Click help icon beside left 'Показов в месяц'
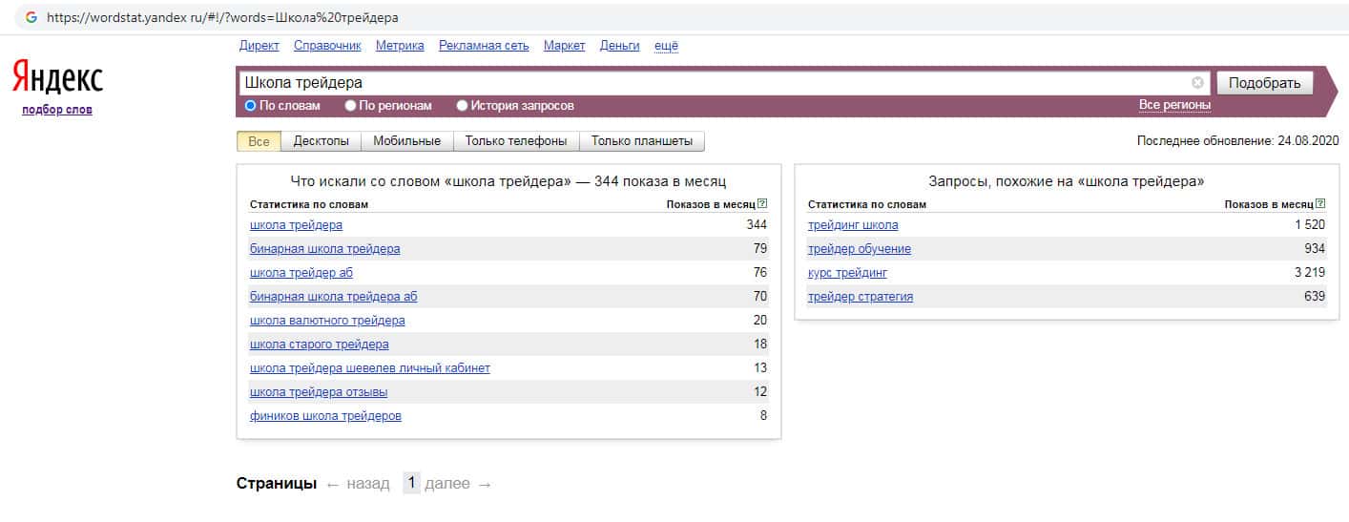 coord(762,204)
